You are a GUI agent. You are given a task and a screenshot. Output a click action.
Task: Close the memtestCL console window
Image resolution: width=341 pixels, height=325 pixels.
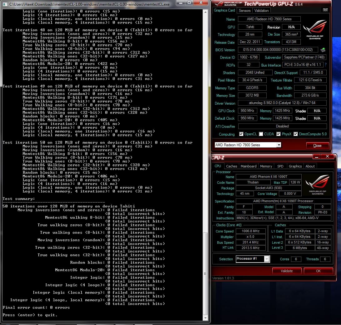click(201, 2)
